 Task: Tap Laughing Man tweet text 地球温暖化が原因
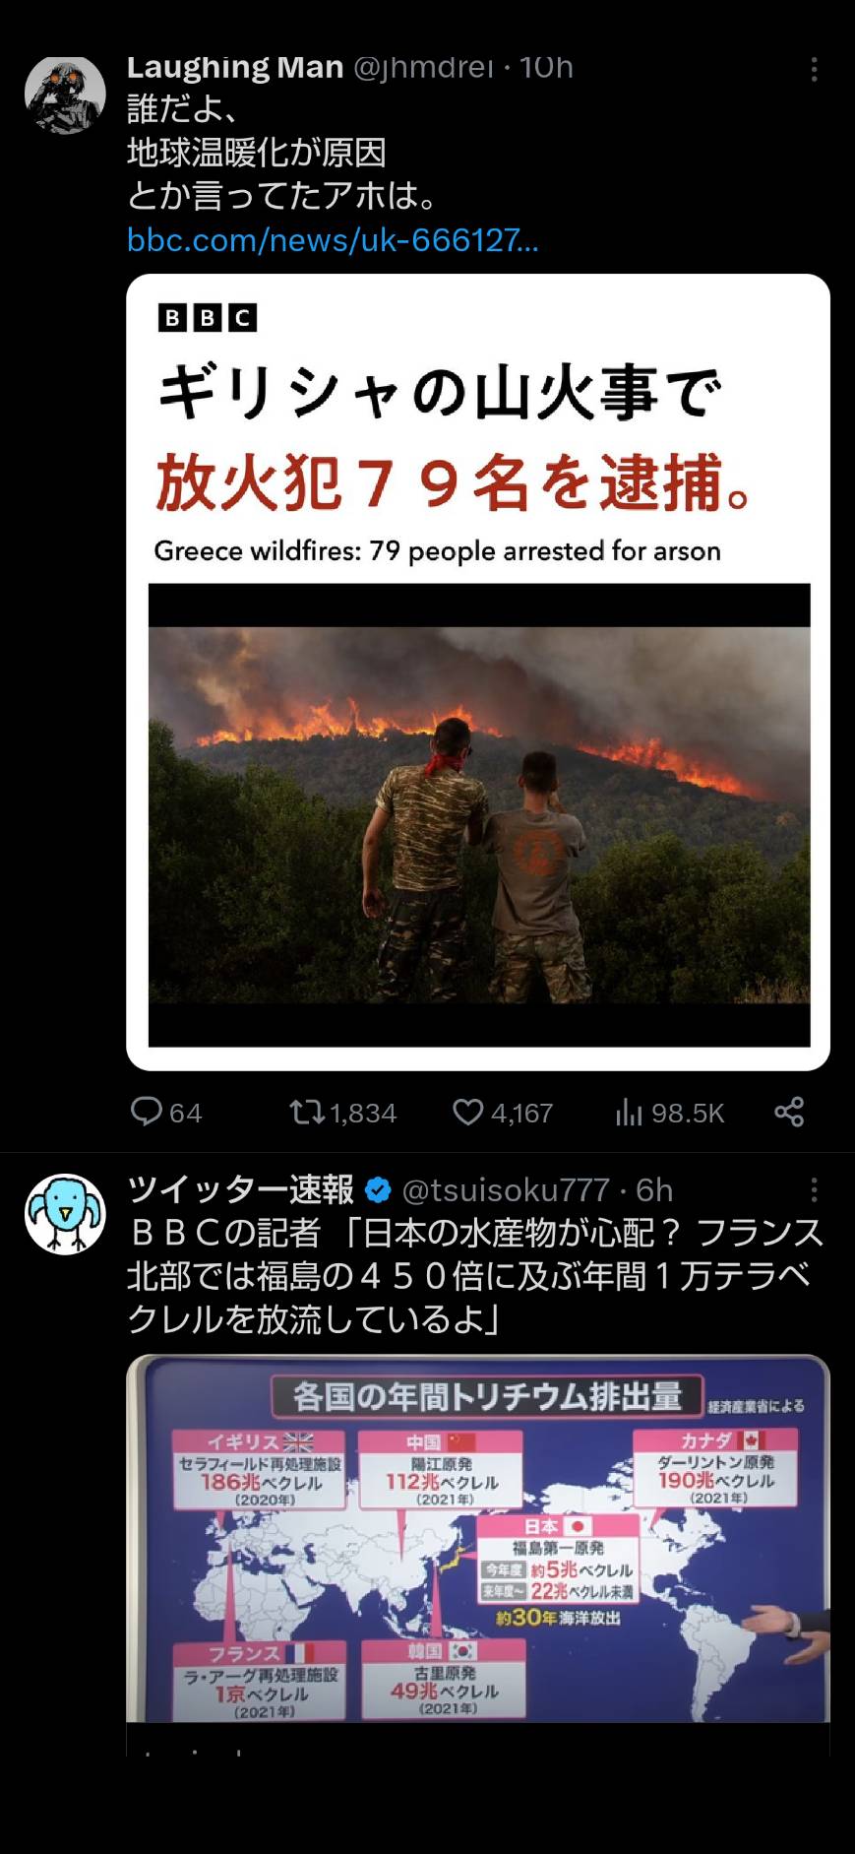point(257,153)
